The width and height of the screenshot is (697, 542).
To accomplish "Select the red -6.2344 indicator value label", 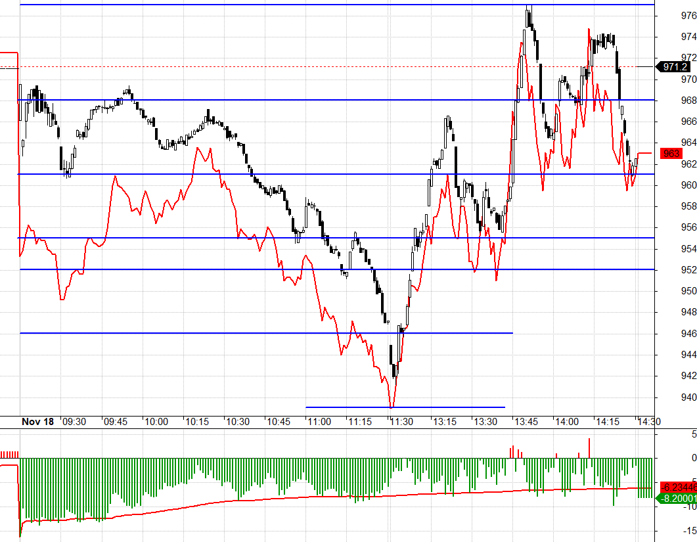I will [x=675, y=487].
